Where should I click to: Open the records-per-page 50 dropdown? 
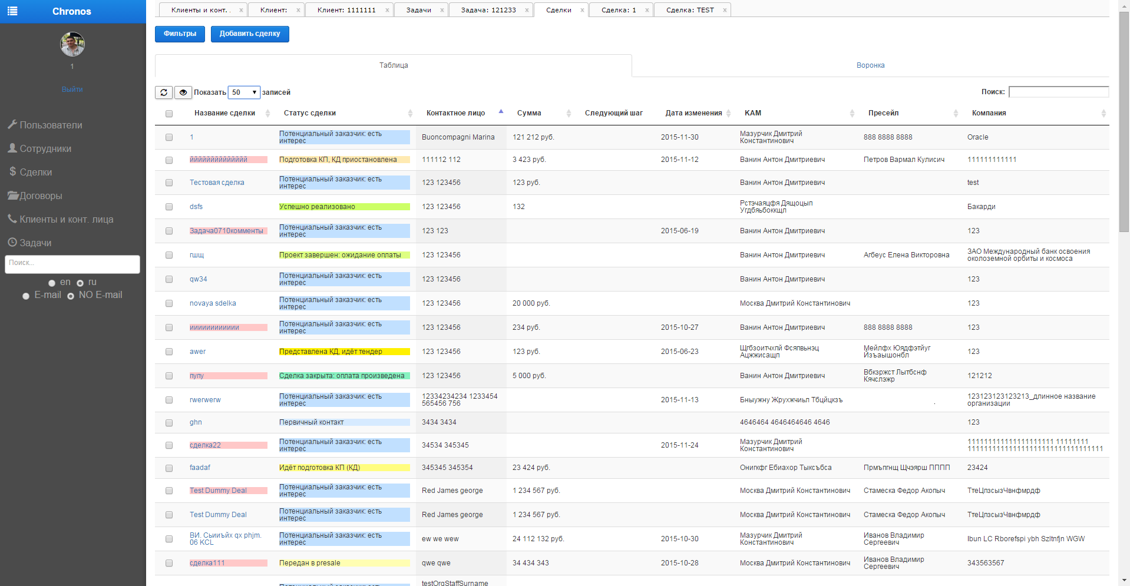click(243, 92)
